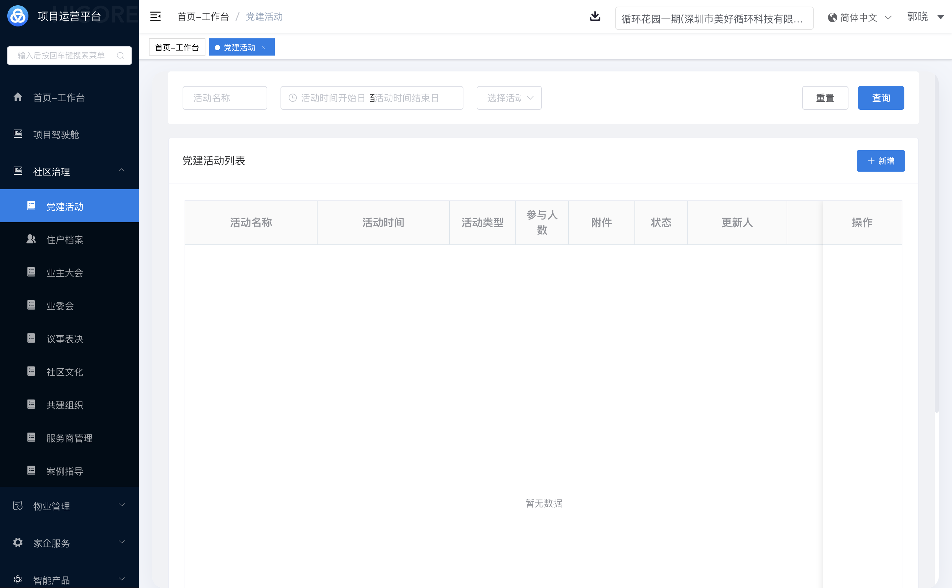Open the 简体中文 language dropdown
The height and width of the screenshot is (588, 952).
point(859,18)
